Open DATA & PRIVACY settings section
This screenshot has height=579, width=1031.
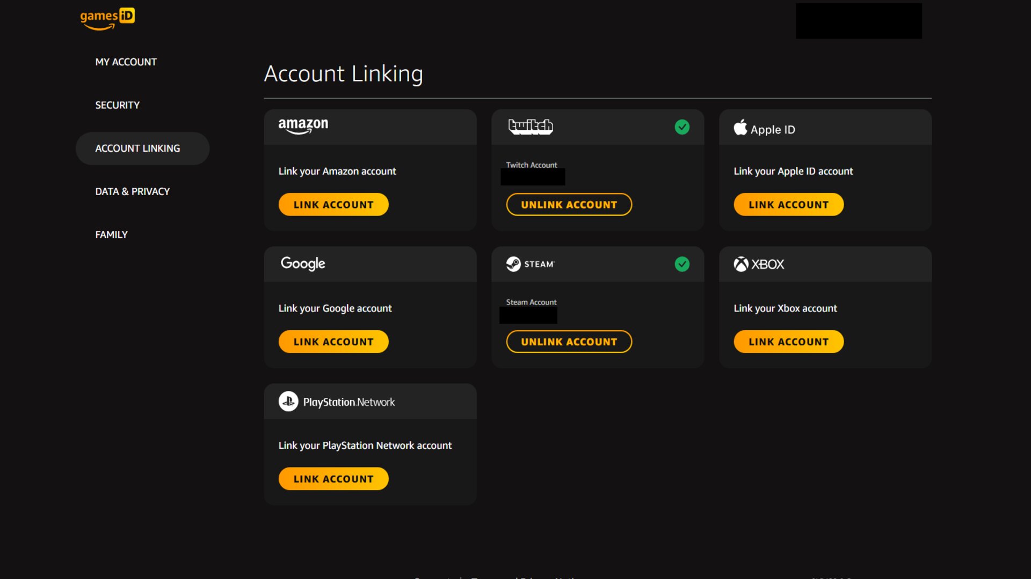[132, 191]
